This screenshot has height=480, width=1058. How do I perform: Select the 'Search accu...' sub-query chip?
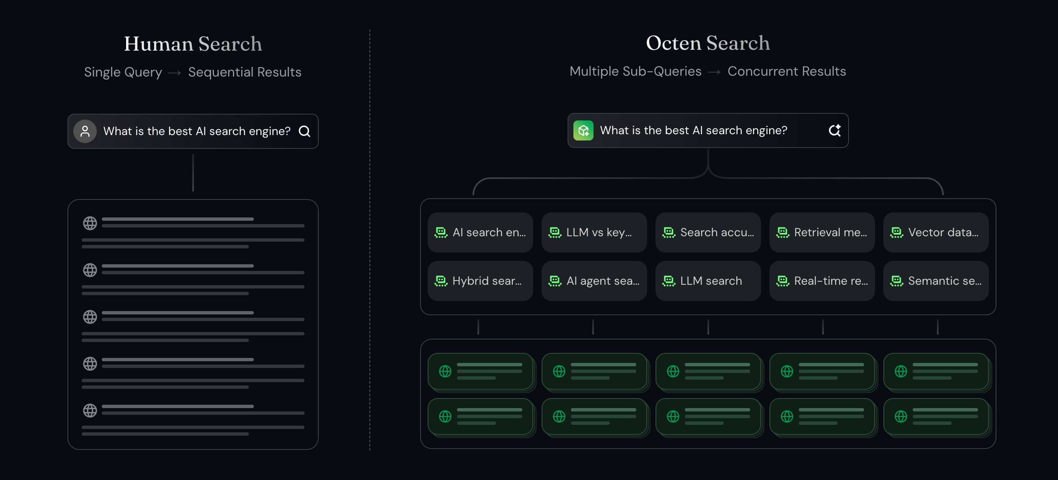tap(708, 232)
